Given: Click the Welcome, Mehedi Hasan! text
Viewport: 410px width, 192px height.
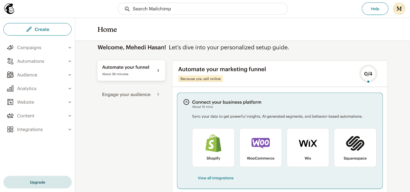Looking at the screenshot, I should pos(132,47).
